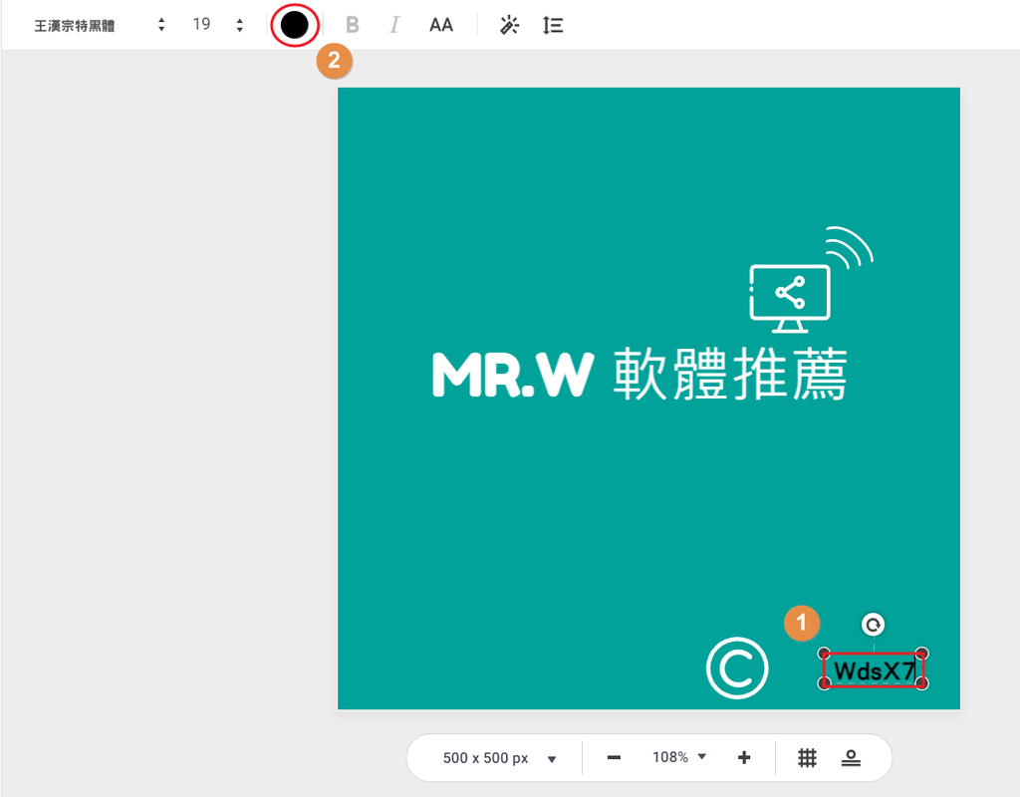Select the copyright symbol on the canvas

737,668
